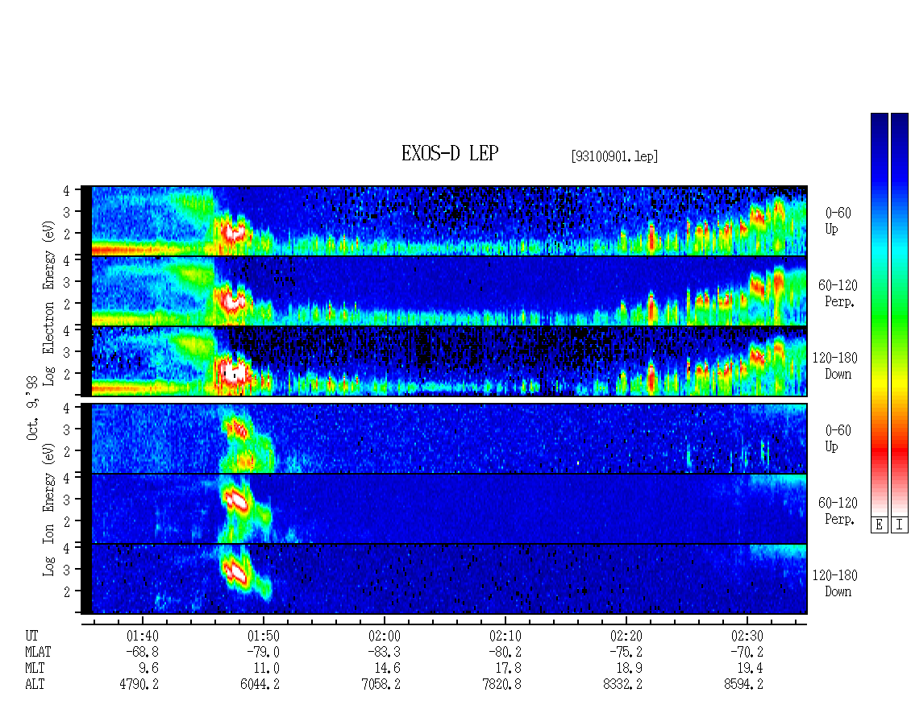The height and width of the screenshot is (705, 911).
Task: Click the MLT value 14.6
Action: click(x=388, y=669)
